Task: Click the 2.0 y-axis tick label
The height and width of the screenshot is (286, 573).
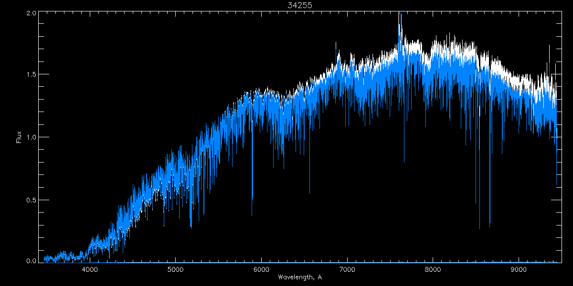Action: (32, 13)
